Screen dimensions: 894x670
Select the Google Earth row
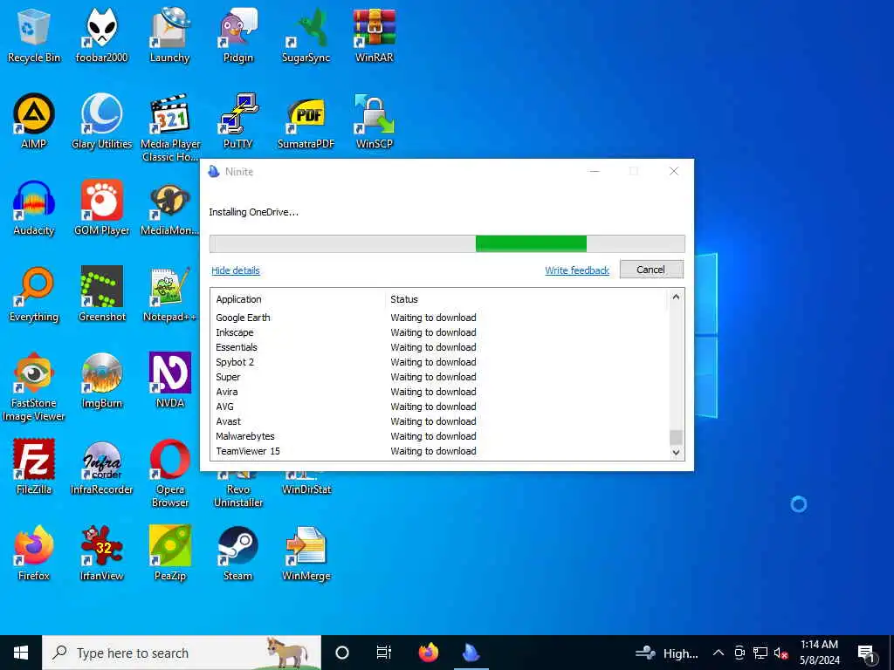click(x=439, y=318)
